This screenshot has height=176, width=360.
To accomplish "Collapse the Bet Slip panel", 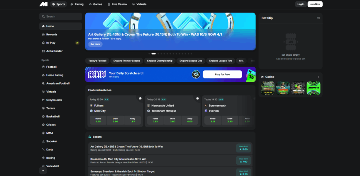I will click(318, 18).
